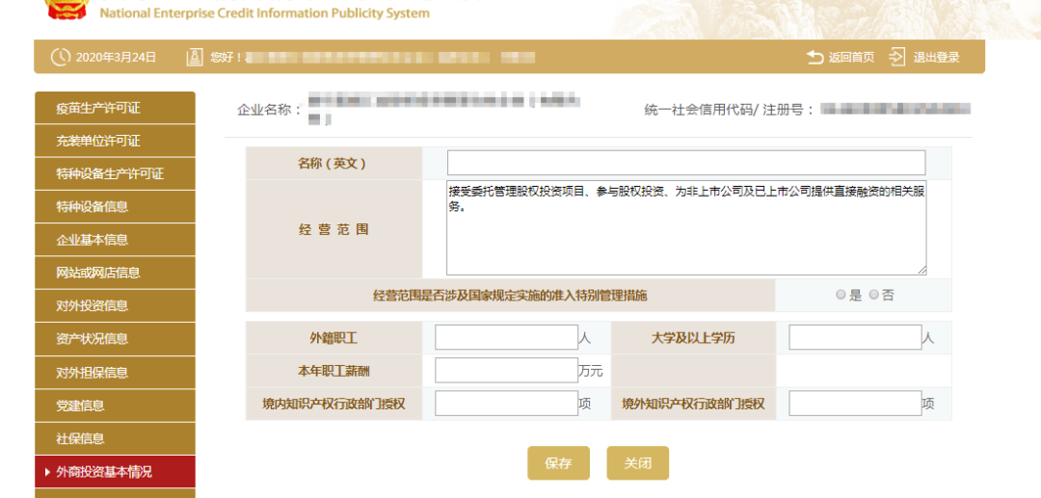Open 资产状况信息 in the sidebar
The width and height of the screenshot is (1041, 498).
(114, 339)
